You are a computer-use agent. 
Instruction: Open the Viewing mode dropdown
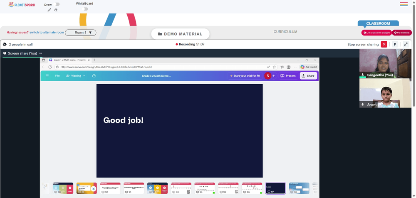click(x=76, y=76)
